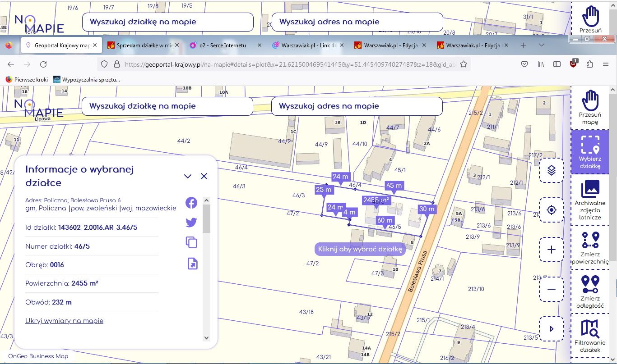Image resolution: width=617 pixels, height=364 pixels.
Task: Click the 2455 m² area label on map
Action: coord(376,199)
